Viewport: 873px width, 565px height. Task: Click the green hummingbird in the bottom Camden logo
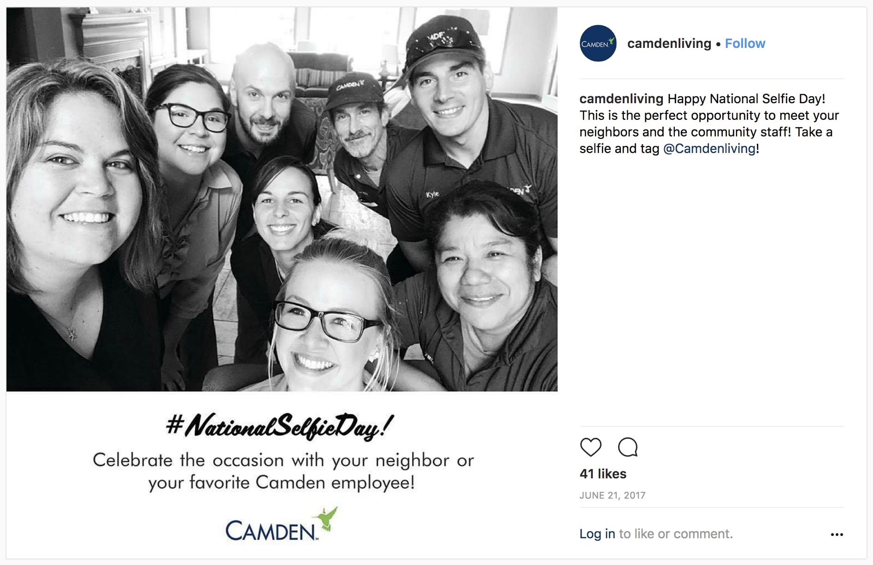[325, 519]
